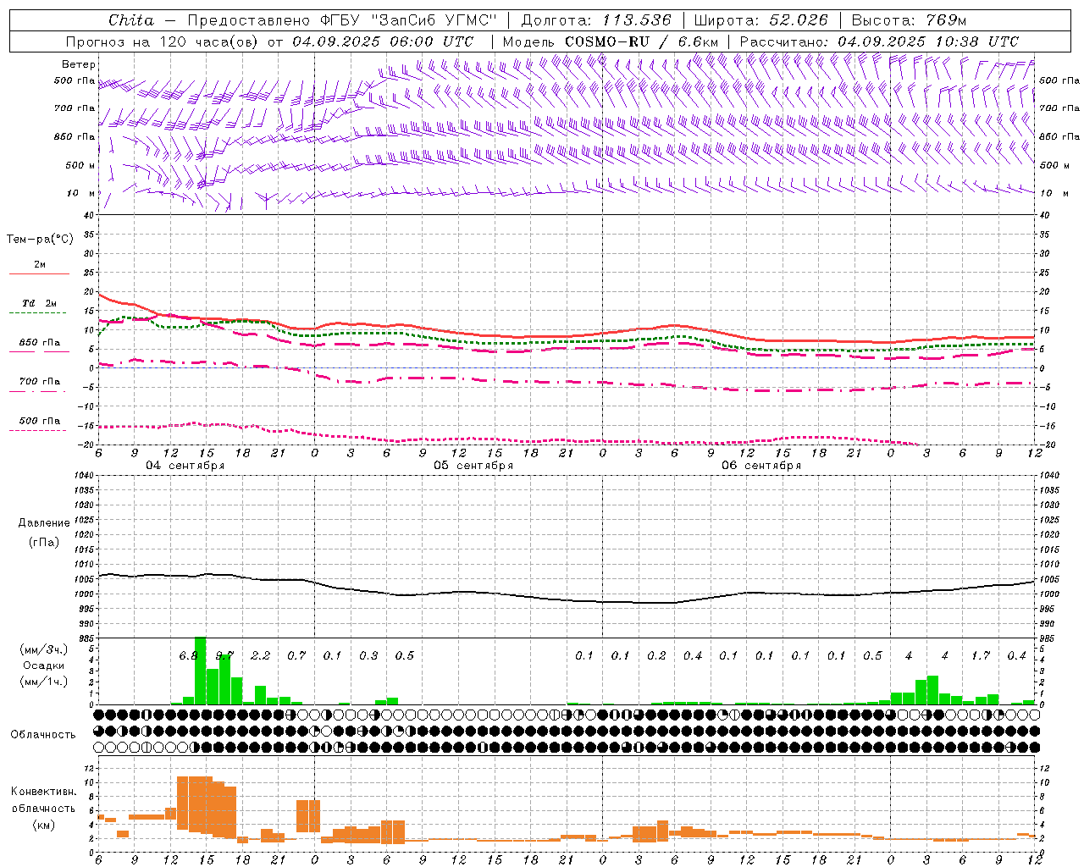The height and width of the screenshot is (867, 1084).
Task: Click the "(мм/1ч.)" precipitation unit label
Action: [44, 681]
